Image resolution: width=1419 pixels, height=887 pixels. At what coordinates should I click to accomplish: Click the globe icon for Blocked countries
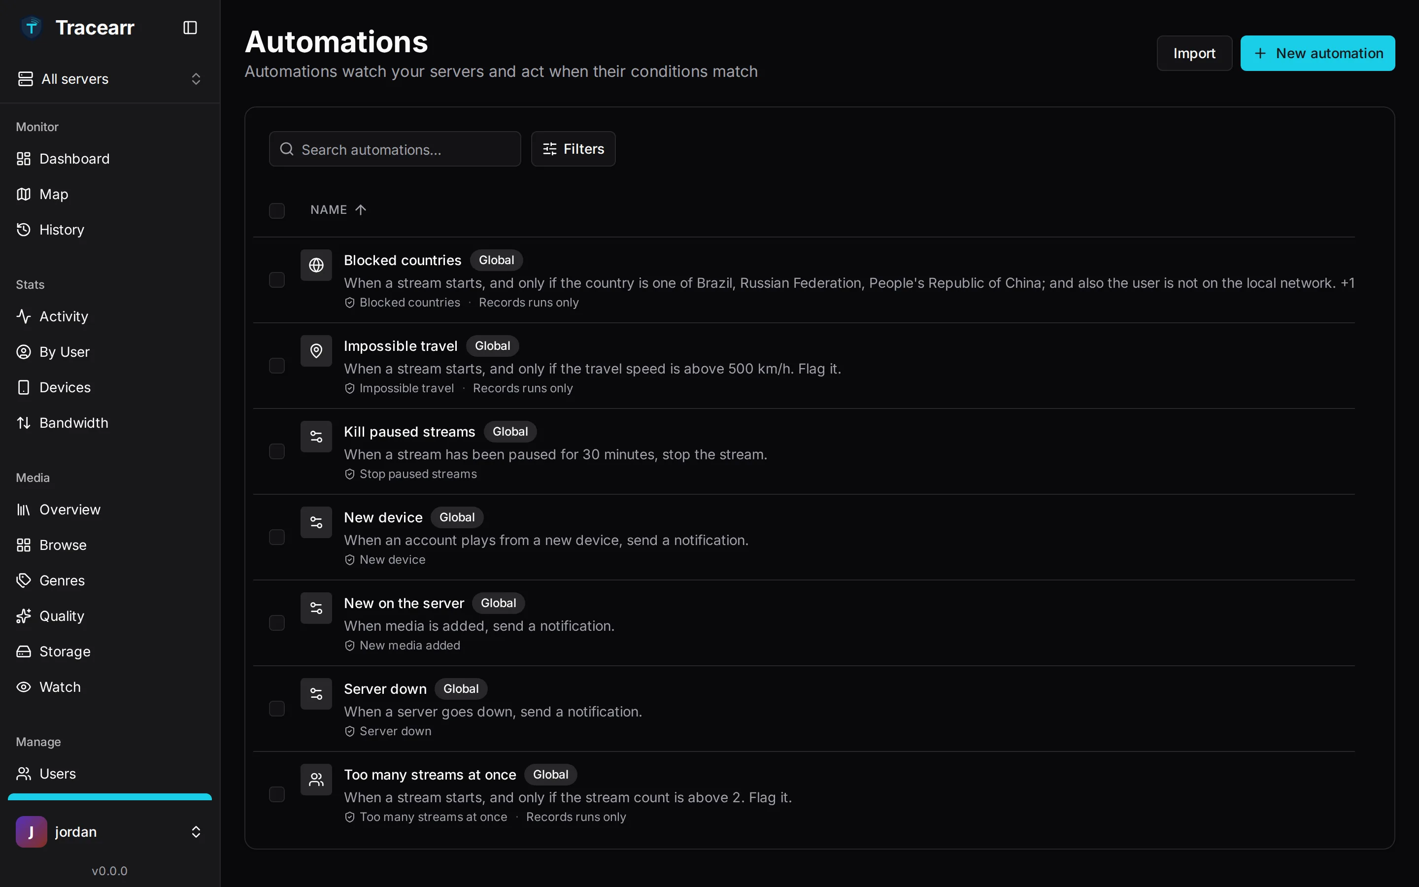[x=316, y=265]
